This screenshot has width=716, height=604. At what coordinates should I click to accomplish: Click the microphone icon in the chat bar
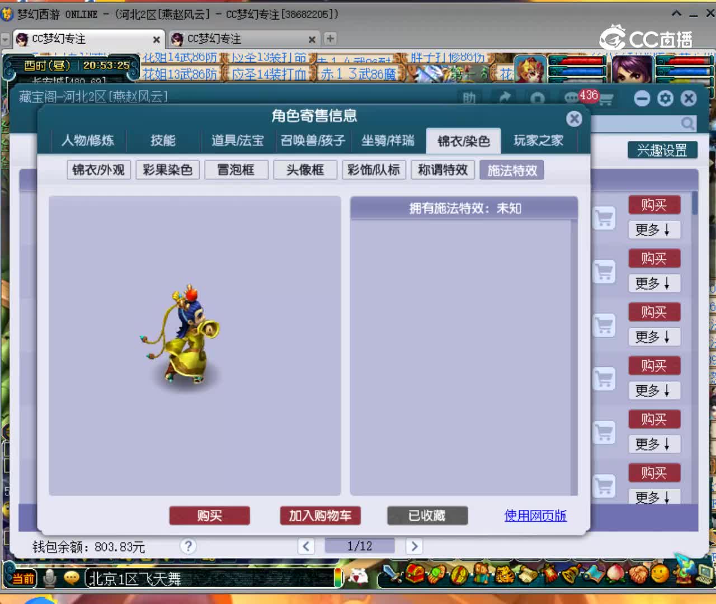point(50,578)
